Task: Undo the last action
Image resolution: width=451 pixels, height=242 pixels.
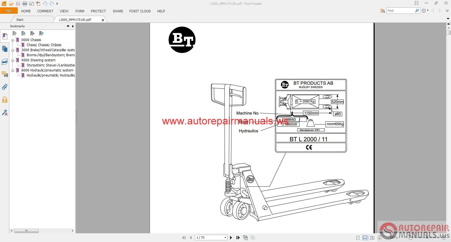Action: click(45, 4)
